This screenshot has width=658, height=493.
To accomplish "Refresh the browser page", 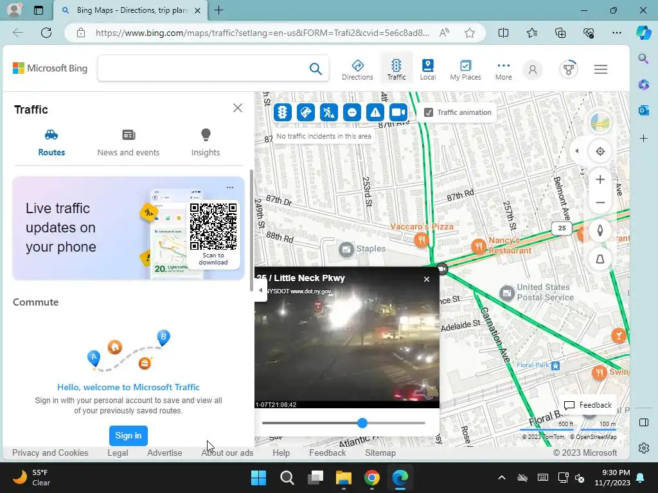I will pyautogui.click(x=46, y=33).
